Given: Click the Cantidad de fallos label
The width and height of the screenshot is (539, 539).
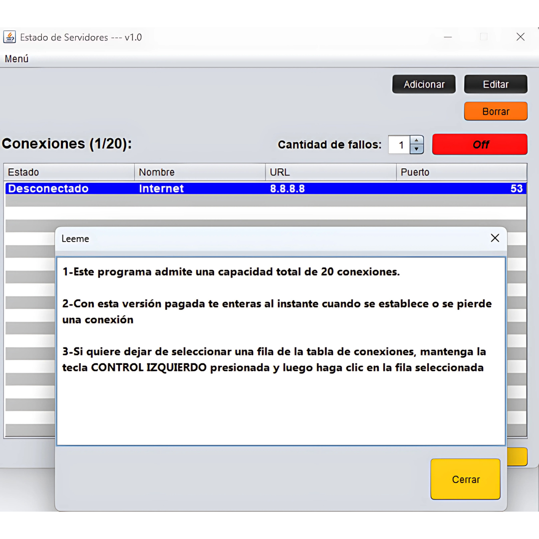Looking at the screenshot, I should (x=330, y=145).
